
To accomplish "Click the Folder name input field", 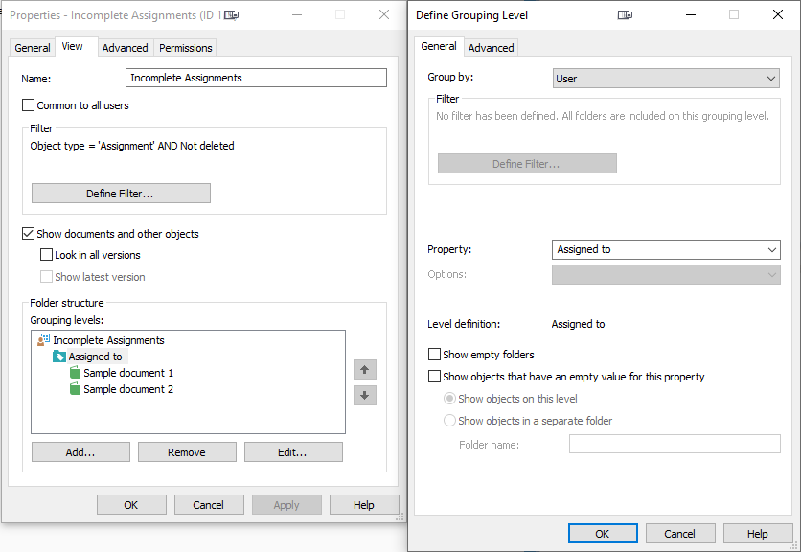I will [x=675, y=444].
